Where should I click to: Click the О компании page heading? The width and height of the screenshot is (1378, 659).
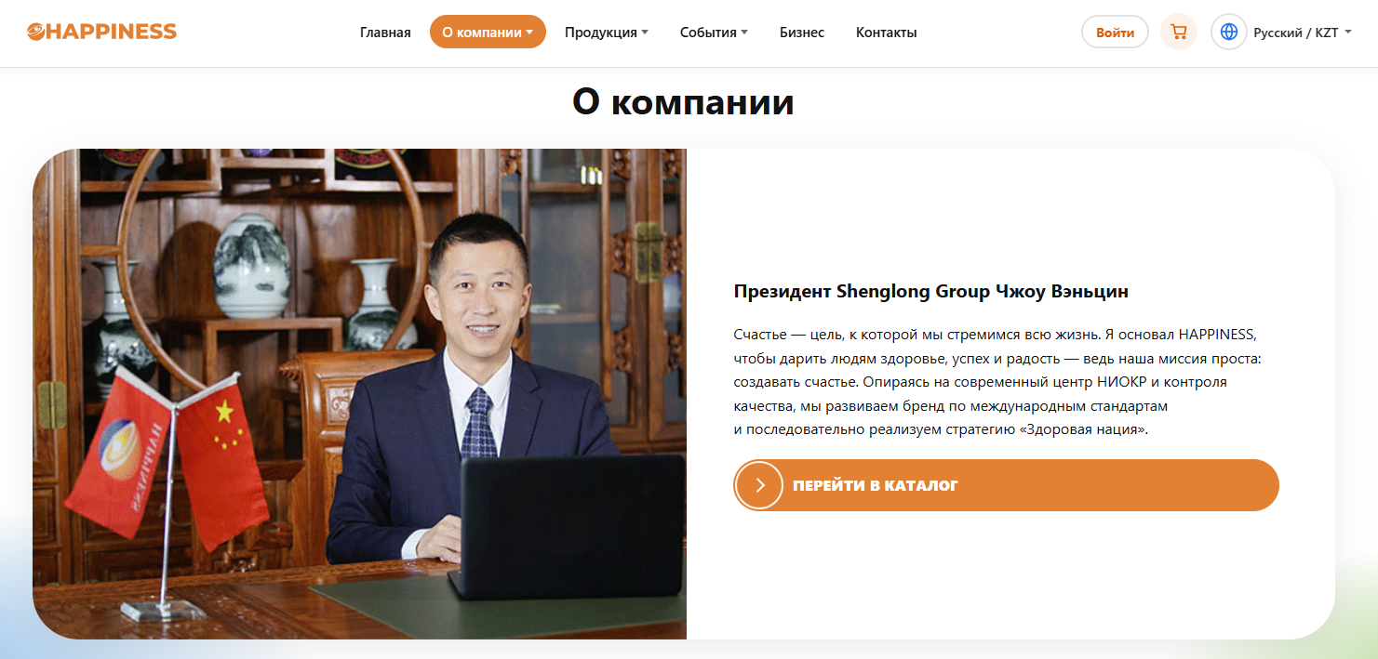coord(683,102)
